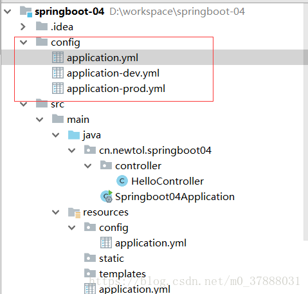The height and width of the screenshot is (294, 308).
Task: Collapse the top-level config folder
Action: (23, 42)
